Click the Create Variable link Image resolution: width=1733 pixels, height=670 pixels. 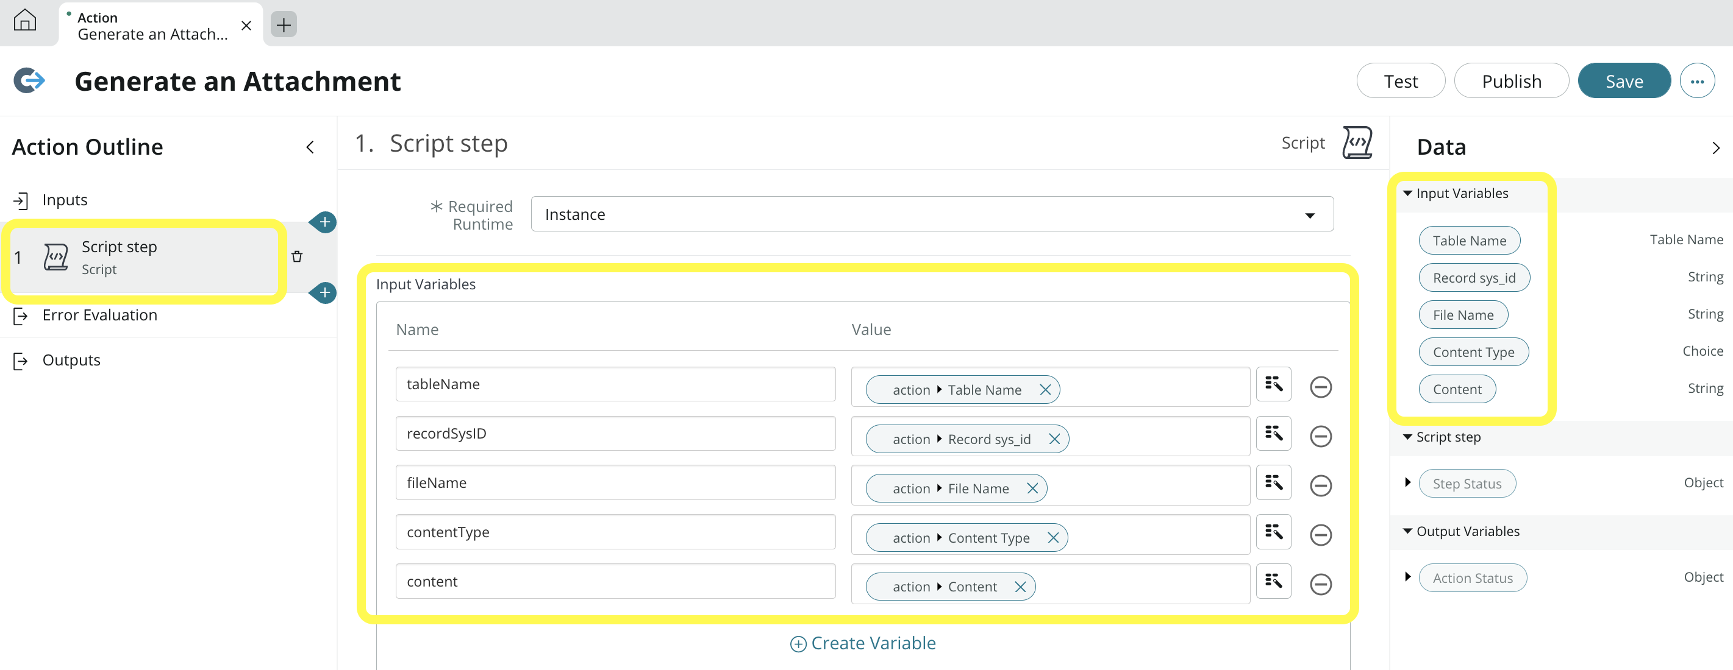pos(862,643)
